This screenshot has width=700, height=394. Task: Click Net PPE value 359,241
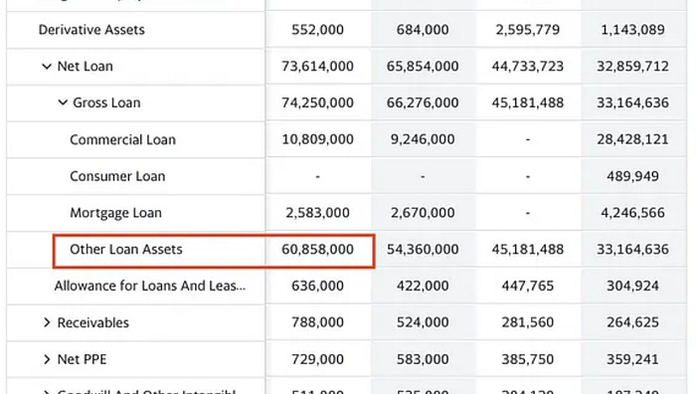click(632, 359)
